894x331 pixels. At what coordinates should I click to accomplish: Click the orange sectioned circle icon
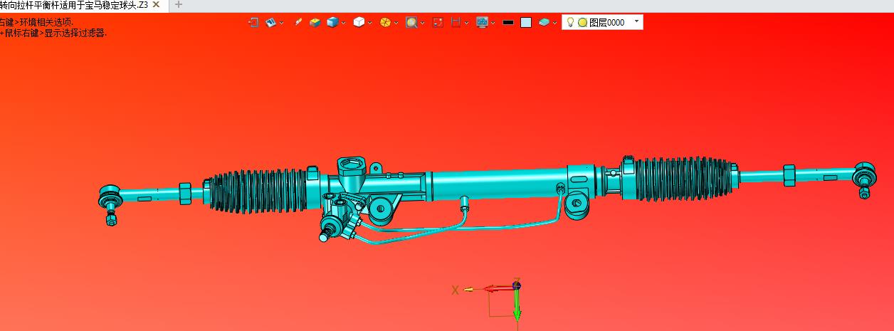385,22
